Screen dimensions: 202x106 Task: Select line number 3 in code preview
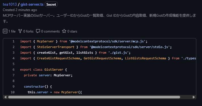14,53
